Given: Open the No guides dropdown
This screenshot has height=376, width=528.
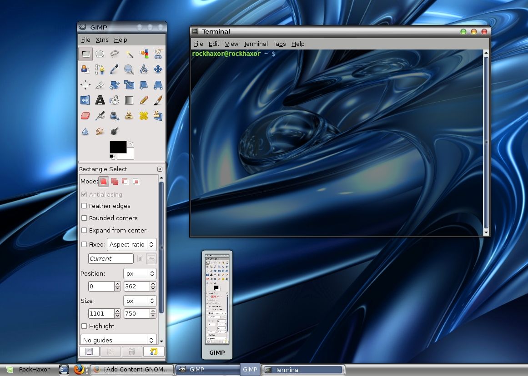Looking at the screenshot, I should pos(119,340).
